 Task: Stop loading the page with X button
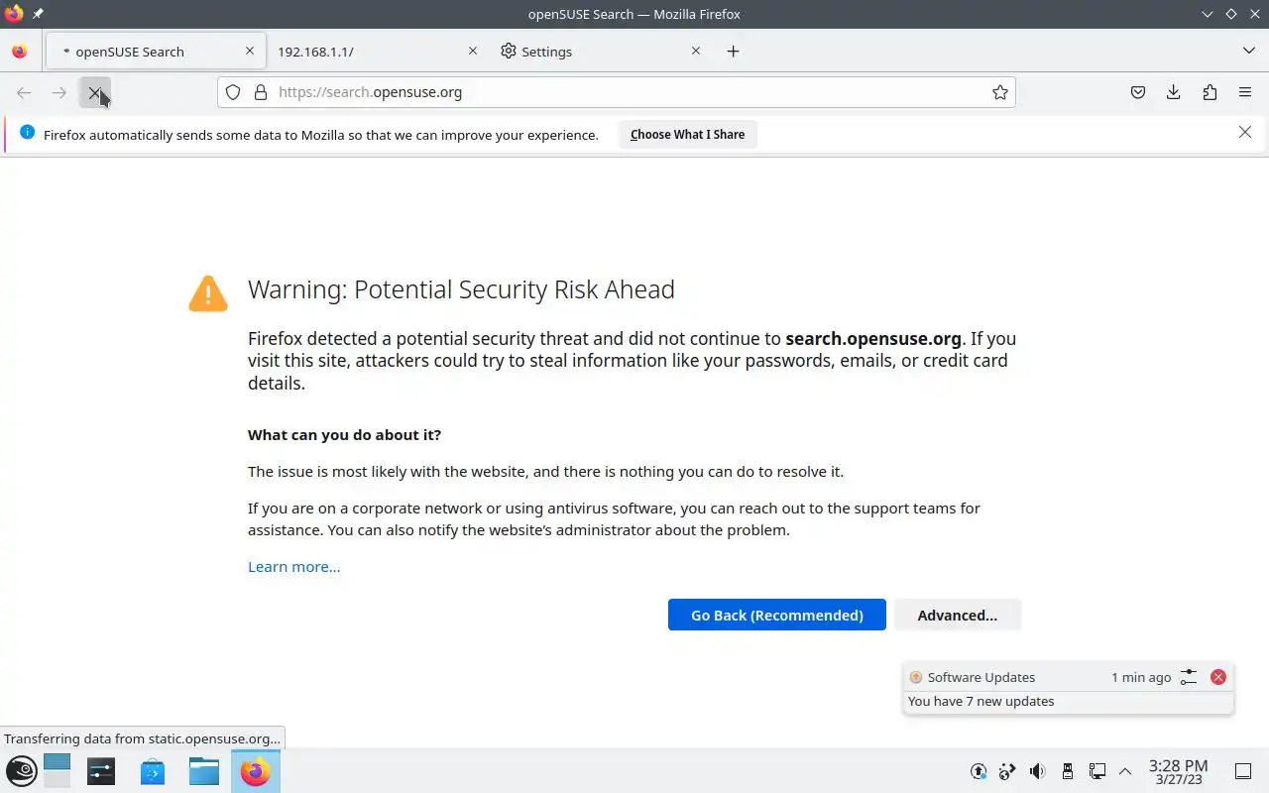(x=94, y=92)
